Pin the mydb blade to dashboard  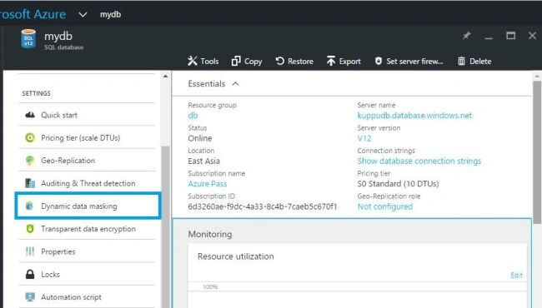pyautogui.click(x=467, y=36)
